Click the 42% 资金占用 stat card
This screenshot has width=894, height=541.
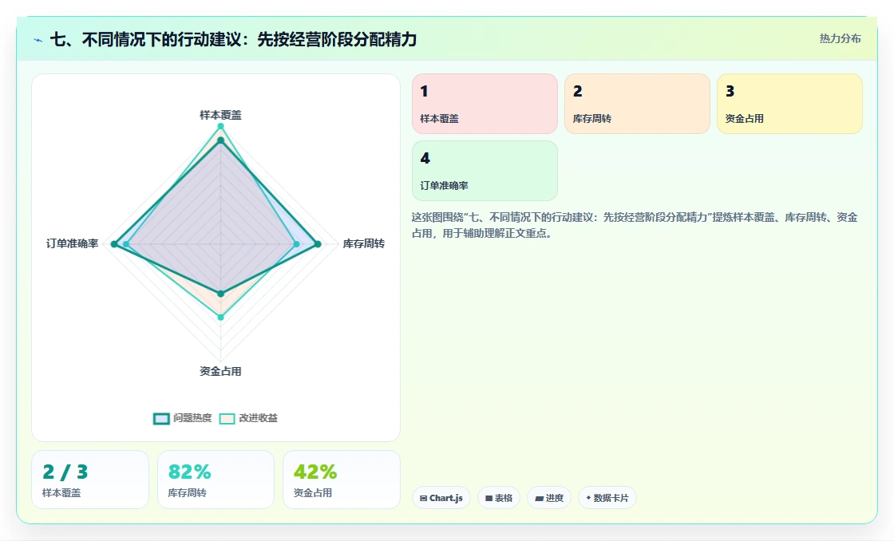342,480
